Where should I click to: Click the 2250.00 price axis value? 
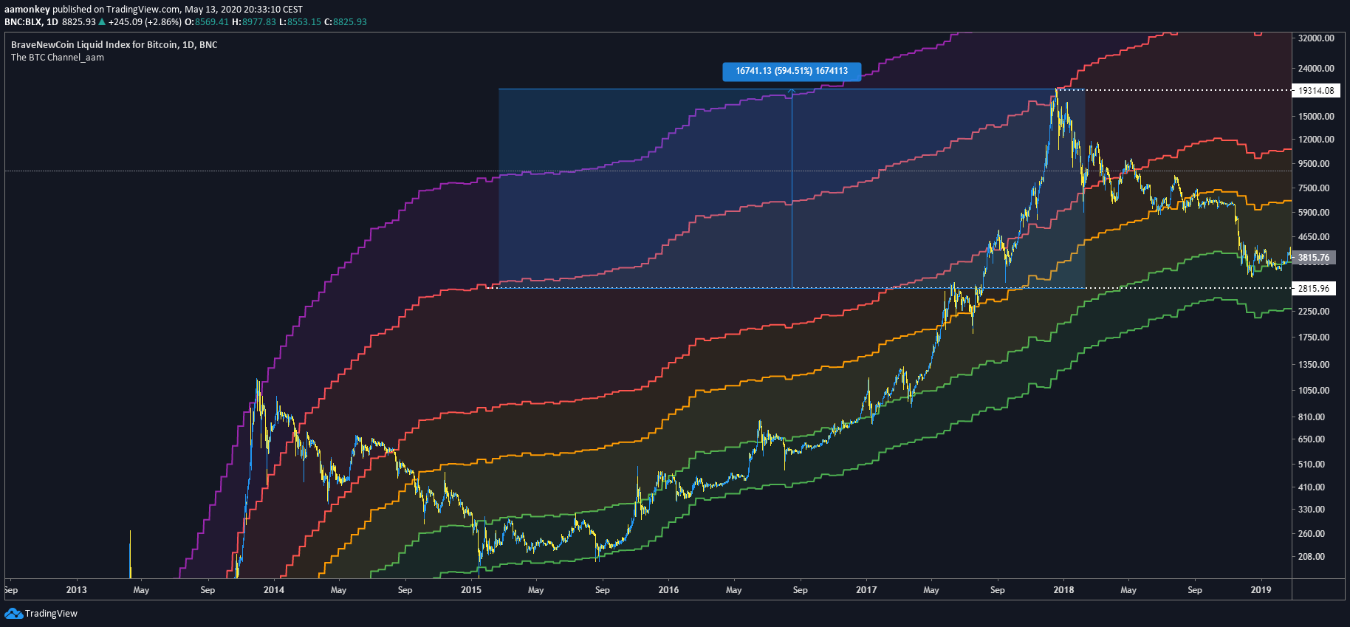point(1314,312)
